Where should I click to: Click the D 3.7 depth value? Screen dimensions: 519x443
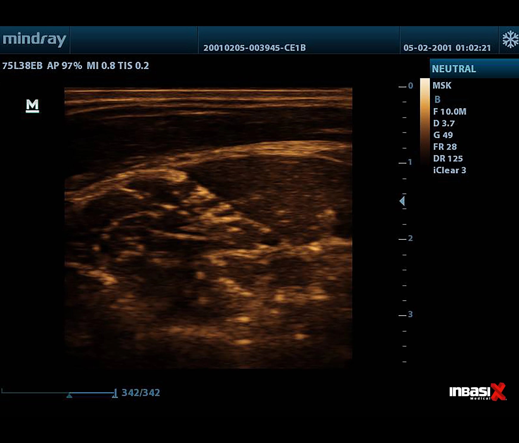point(444,123)
